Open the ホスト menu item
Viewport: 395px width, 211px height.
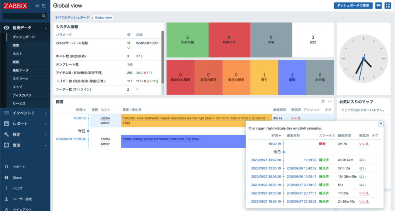coord(17,54)
